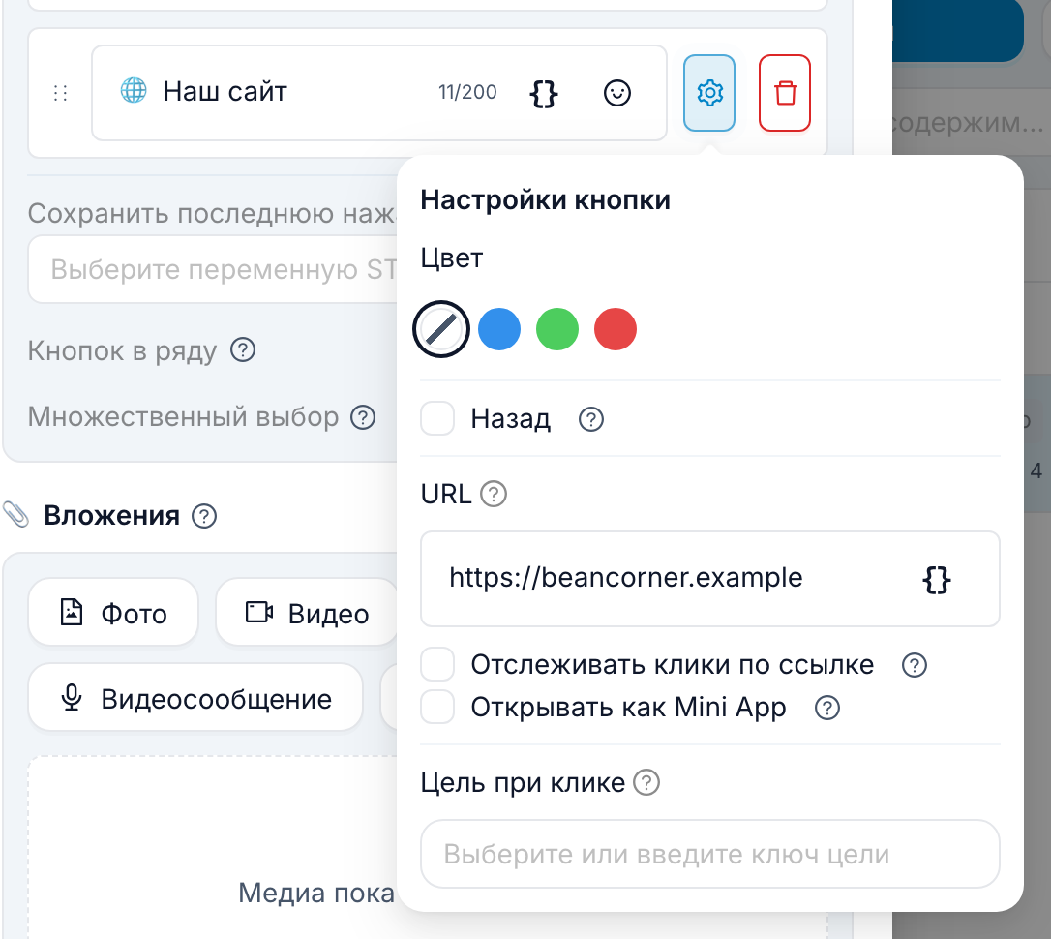Screen dimensions: 1051x939
Task: Add a Видеосообщение attachment
Action: [x=195, y=698]
